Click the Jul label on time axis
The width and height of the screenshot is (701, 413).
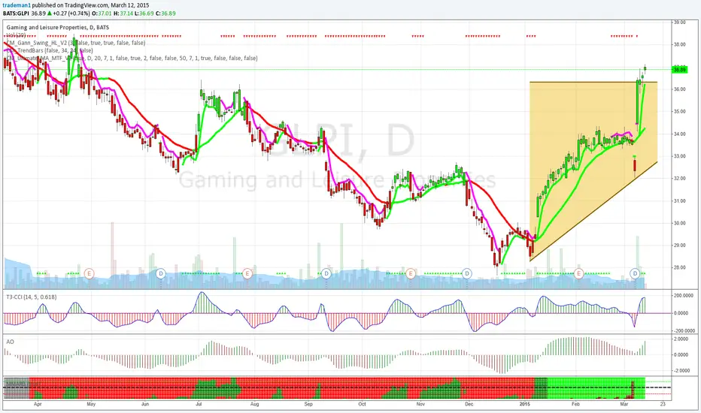(199, 404)
